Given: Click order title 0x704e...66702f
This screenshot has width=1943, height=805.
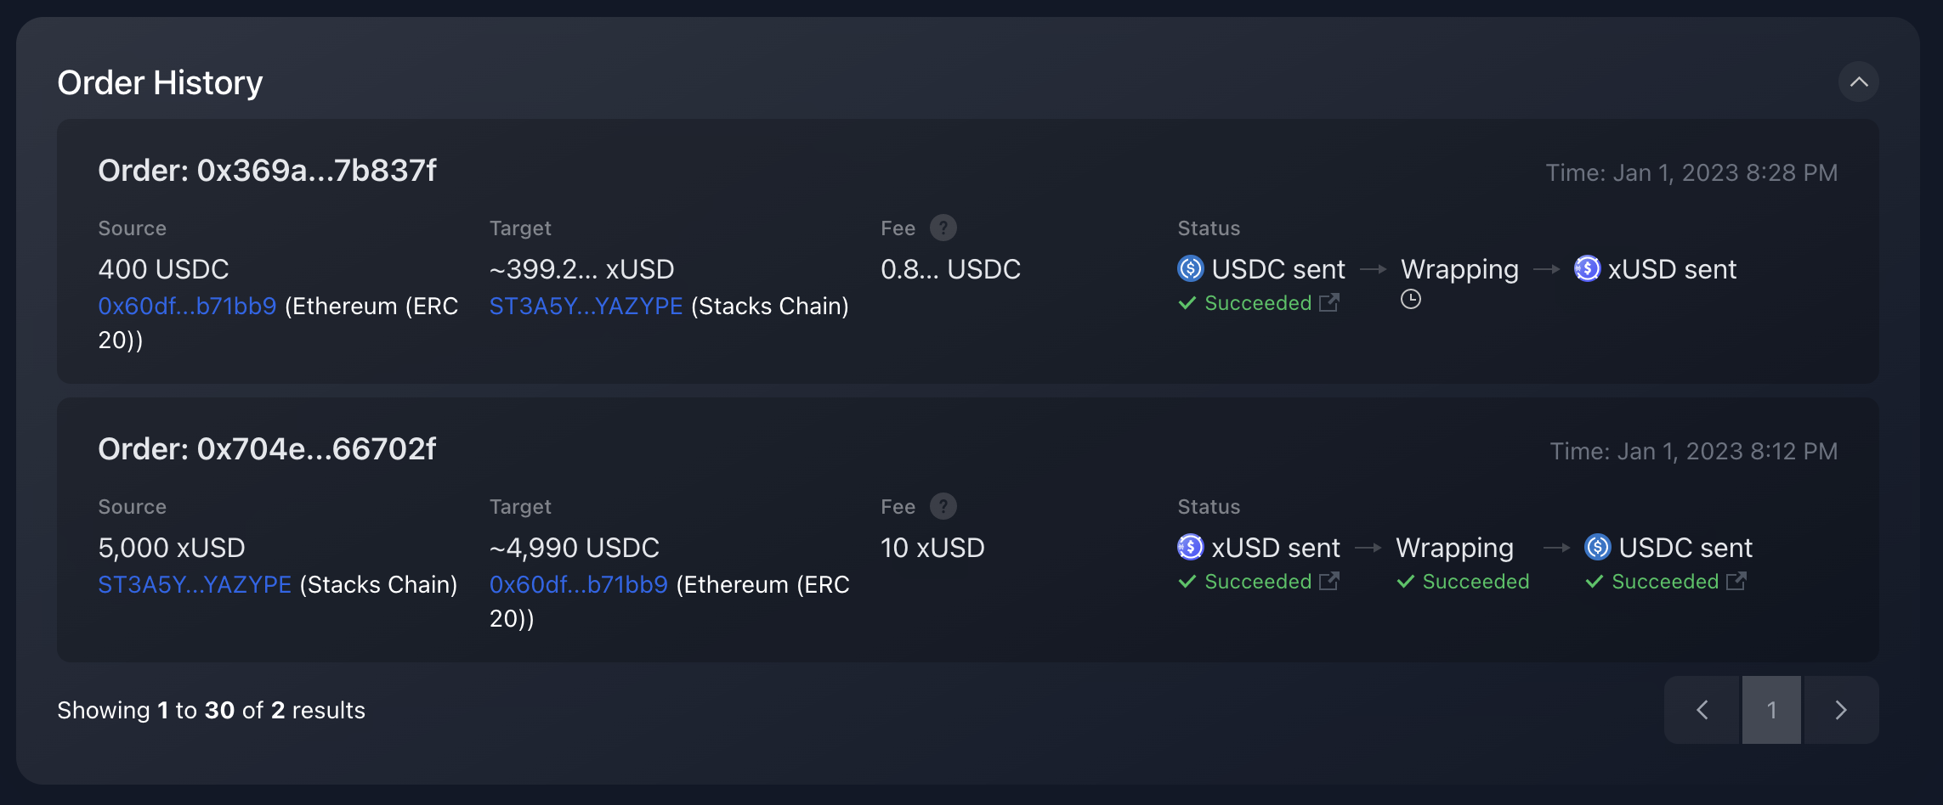Looking at the screenshot, I should pyautogui.click(x=267, y=449).
